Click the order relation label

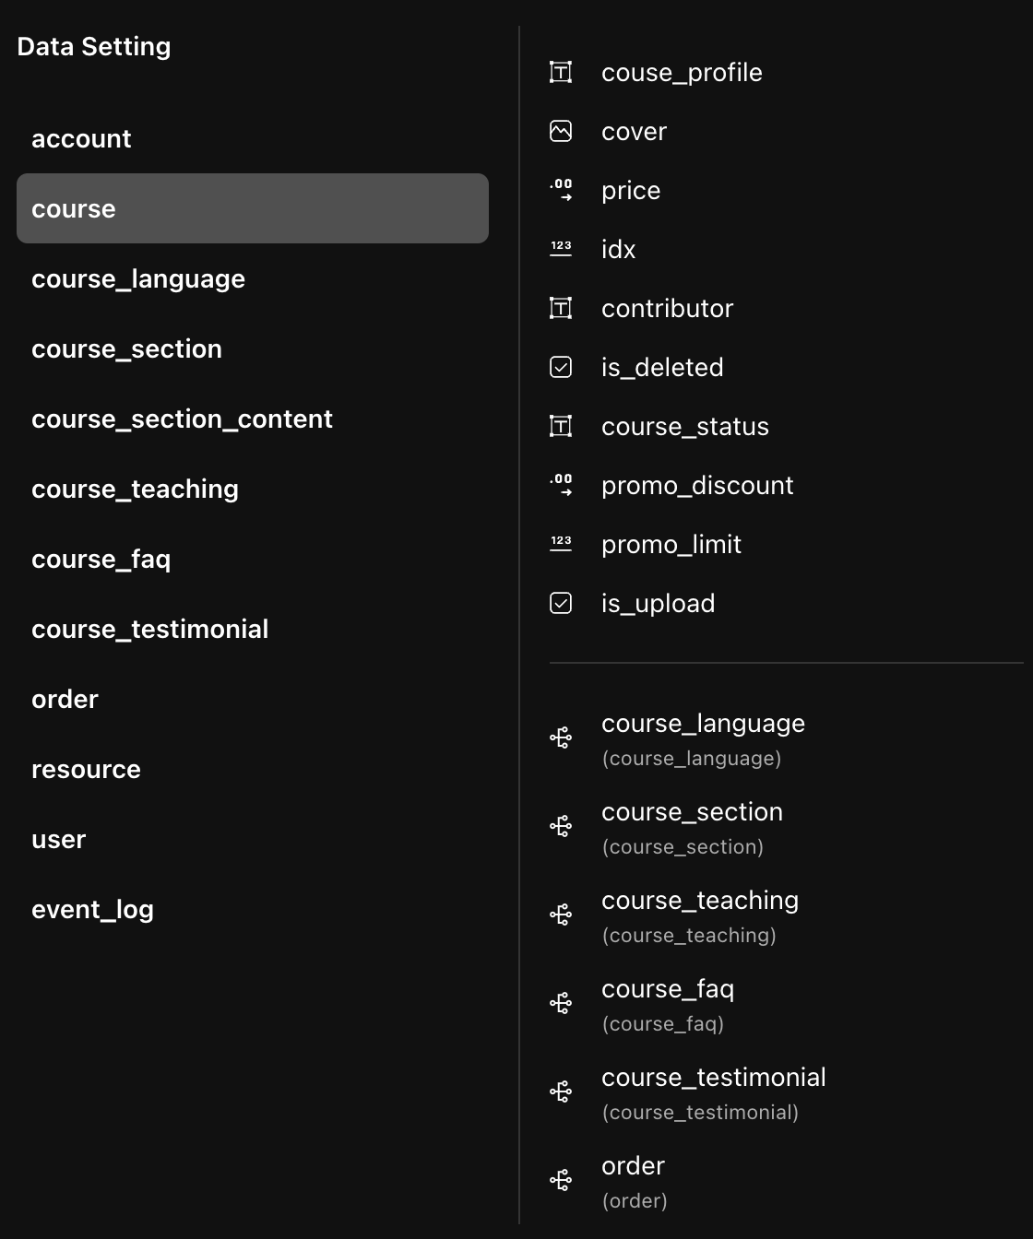click(x=633, y=1166)
